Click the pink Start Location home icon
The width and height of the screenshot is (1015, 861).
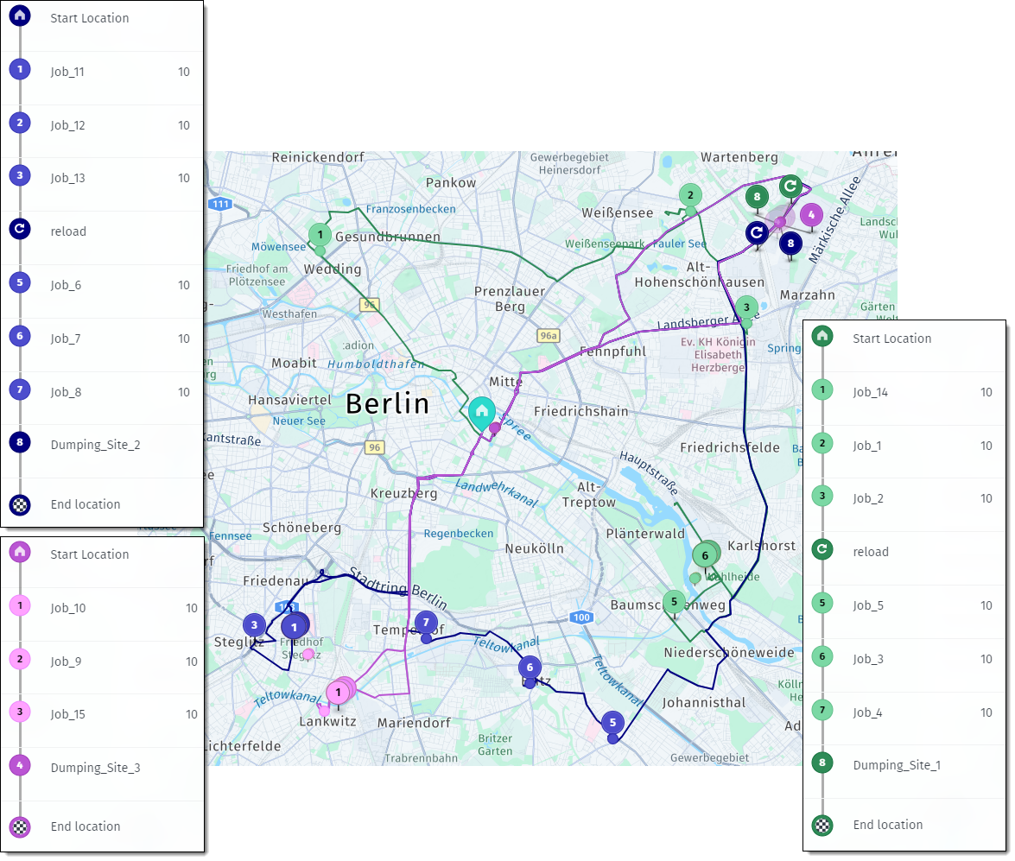coord(20,552)
